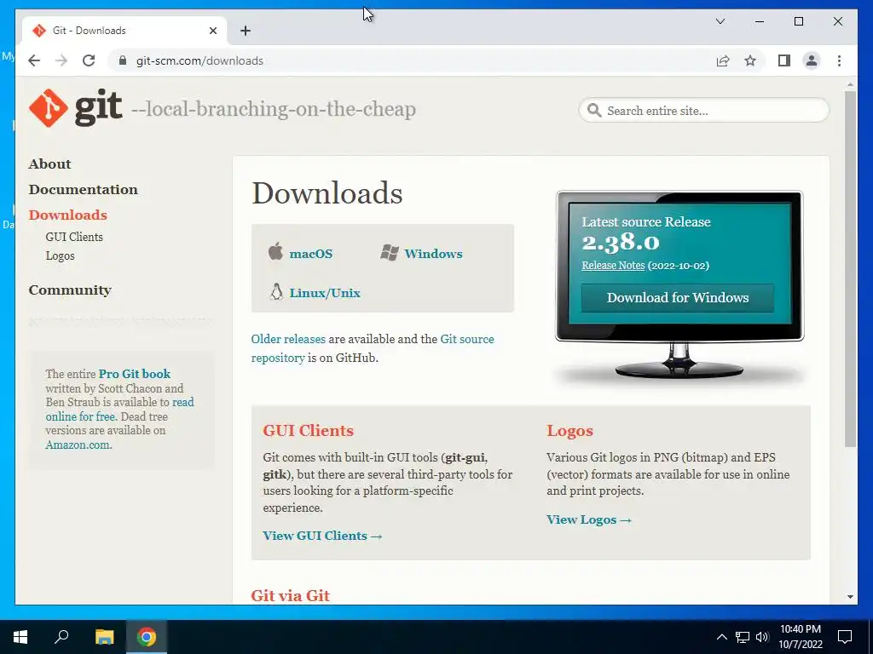Click the Apple macOS icon
The width and height of the screenshot is (873, 654).
pyautogui.click(x=275, y=251)
